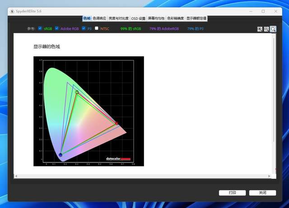Click the 99% 的 sRGB result text
The height and width of the screenshot is (208, 289).
[131, 29]
